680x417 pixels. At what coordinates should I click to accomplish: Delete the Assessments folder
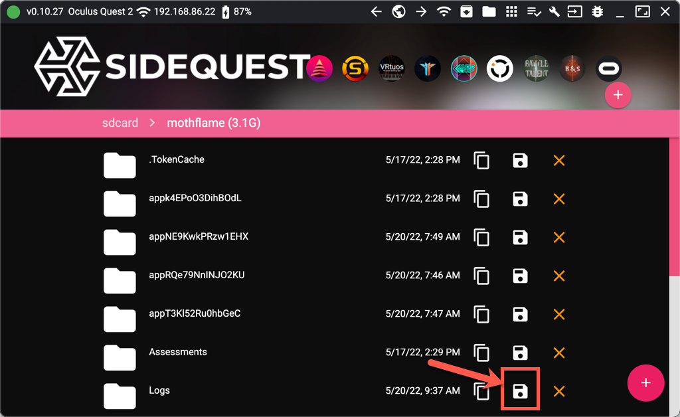coord(559,353)
